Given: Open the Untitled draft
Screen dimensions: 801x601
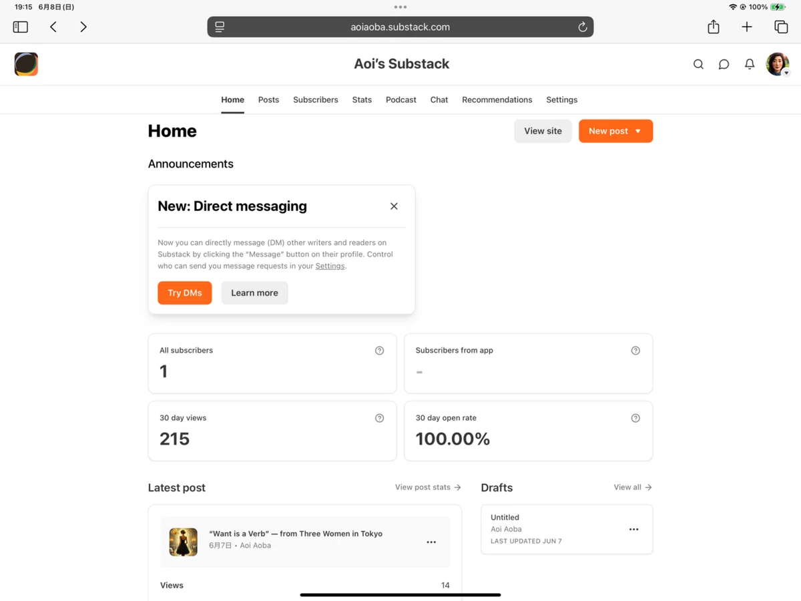Looking at the screenshot, I should tap(567, 530).
